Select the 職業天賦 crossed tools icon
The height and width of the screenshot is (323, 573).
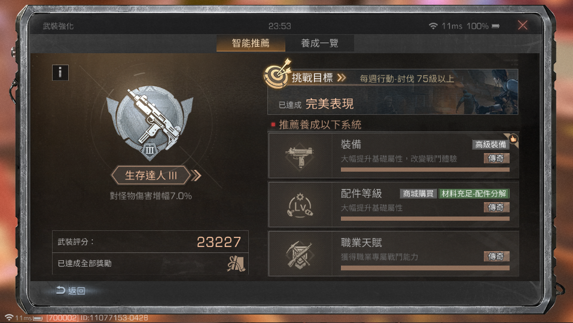click(x=300, y=254)
